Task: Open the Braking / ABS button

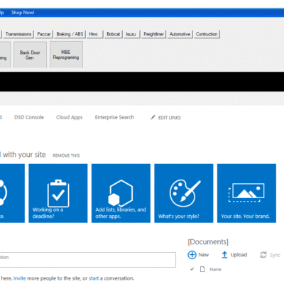Action: pos(70,34)
